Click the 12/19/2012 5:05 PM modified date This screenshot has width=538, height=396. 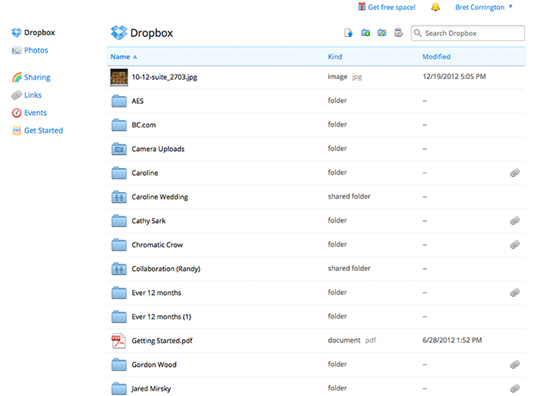454,77
